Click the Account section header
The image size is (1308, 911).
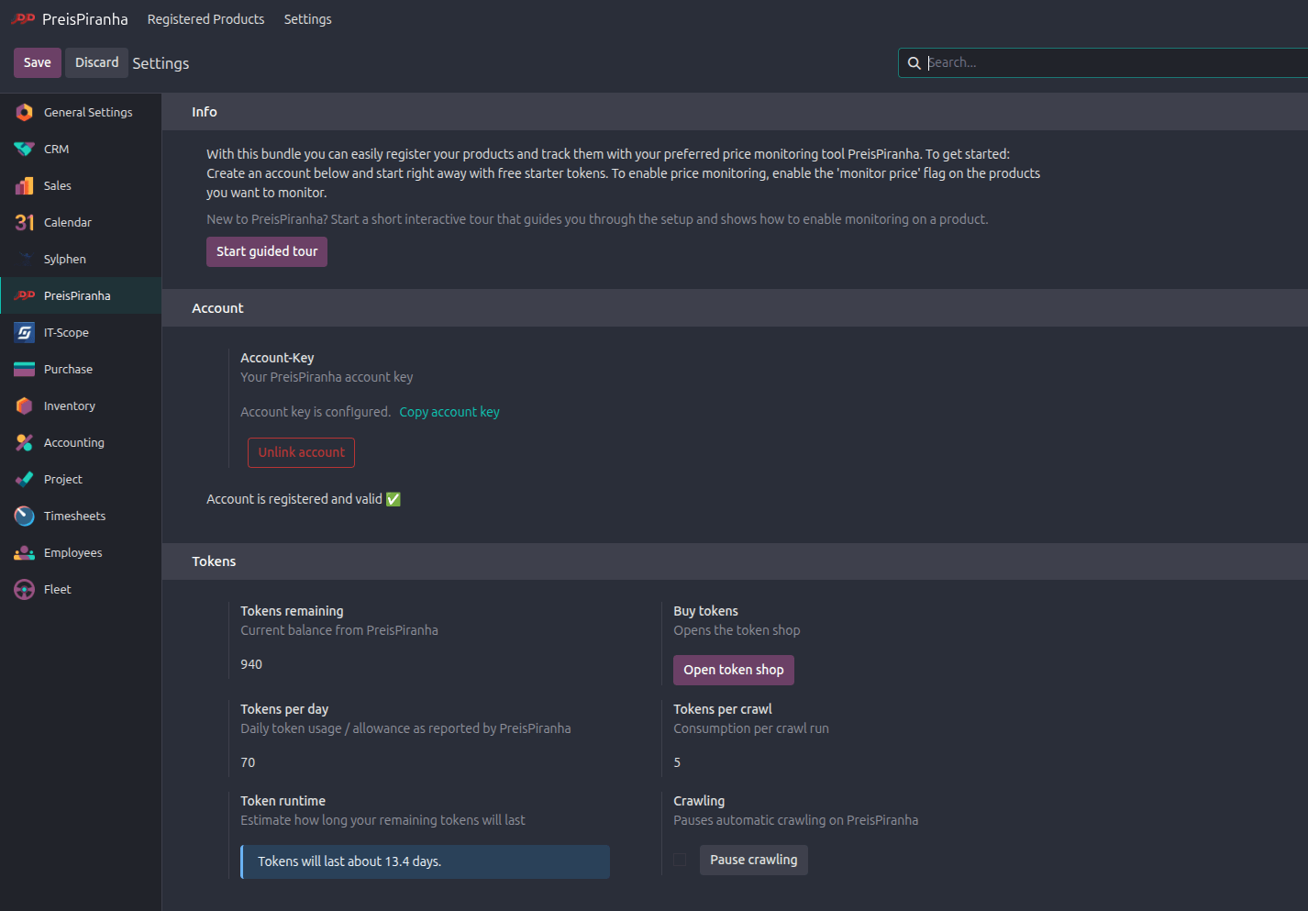point(217,308)
